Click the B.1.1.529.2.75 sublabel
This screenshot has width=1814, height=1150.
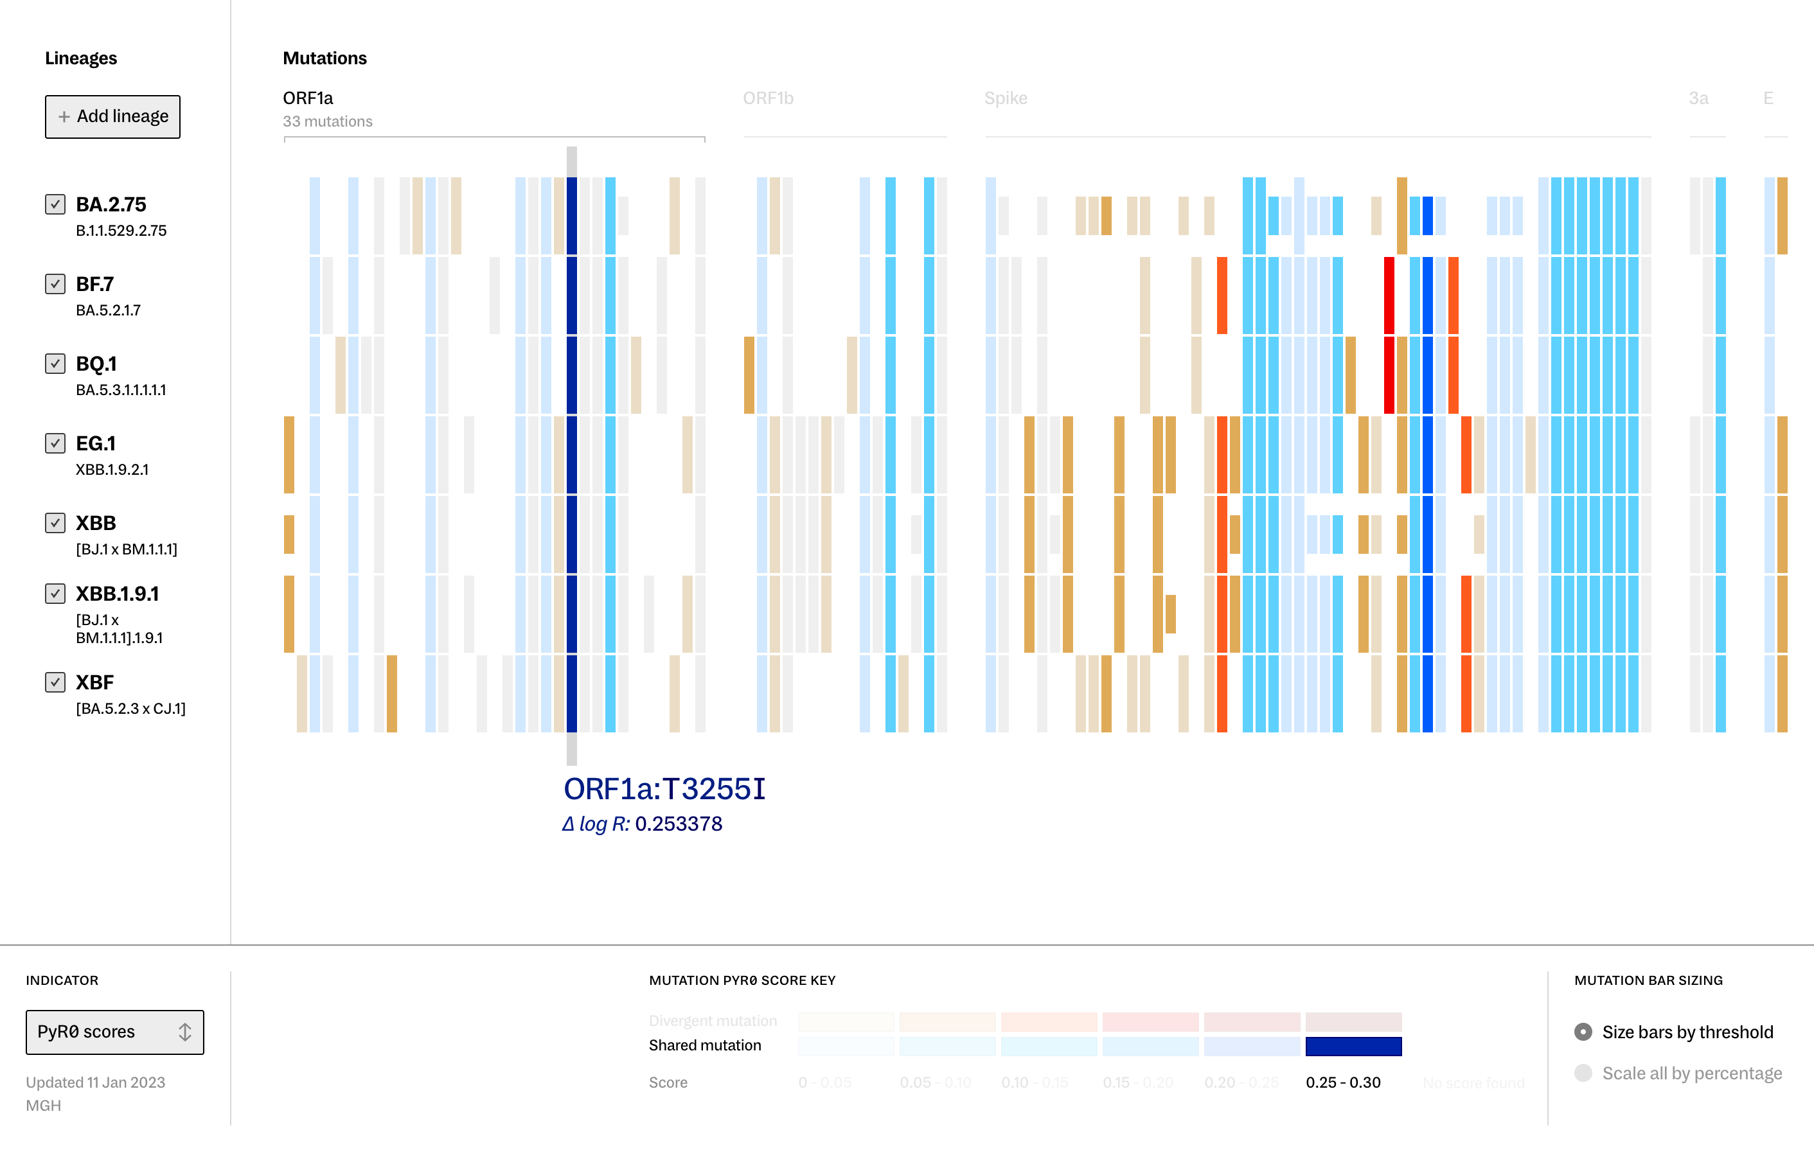(121, 231)
